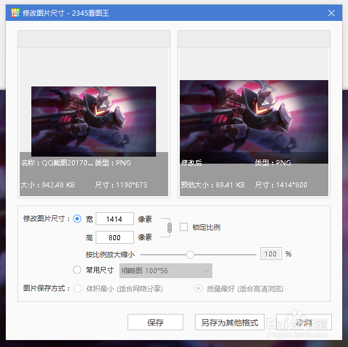Open the 缩略图 100*56 size dropdown
This screenshot has width=348, height=347.
pyautogui.click(x=166, y=270)
